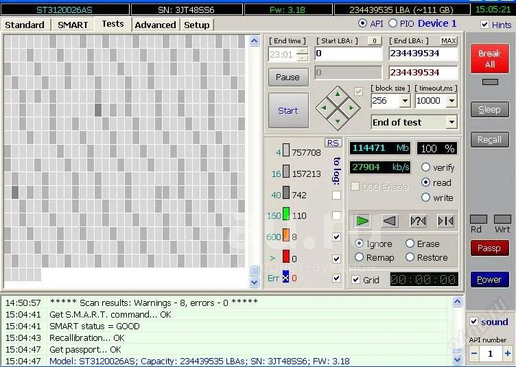Click the dark gray 40 ms block indicator
The width and height of the screenshot is (516, 367).
tap(286, 193)
